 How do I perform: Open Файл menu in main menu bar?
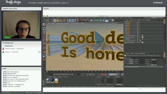tap(44, 18)
